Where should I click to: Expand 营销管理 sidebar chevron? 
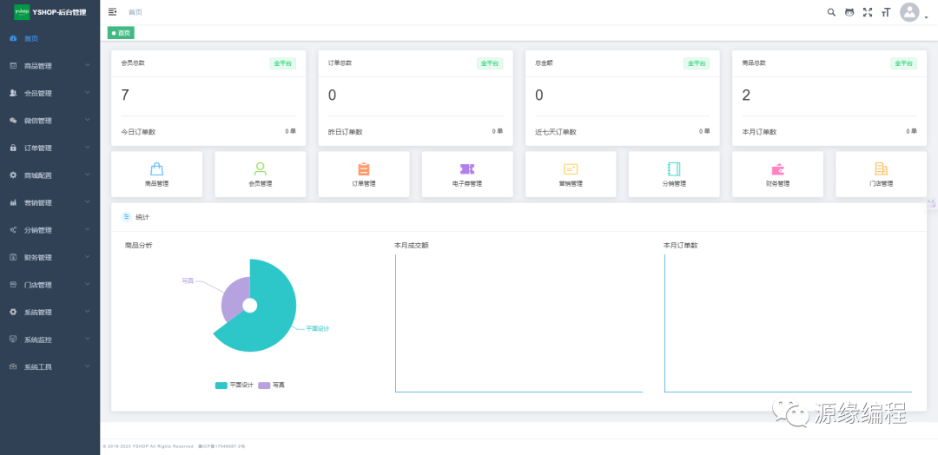(x=88, y=202)
